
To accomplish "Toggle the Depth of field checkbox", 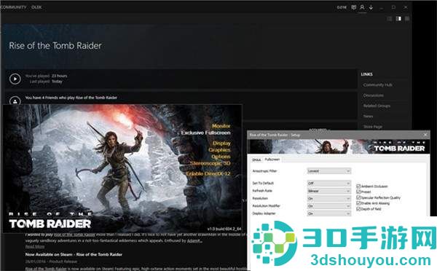I will point(358,208).
